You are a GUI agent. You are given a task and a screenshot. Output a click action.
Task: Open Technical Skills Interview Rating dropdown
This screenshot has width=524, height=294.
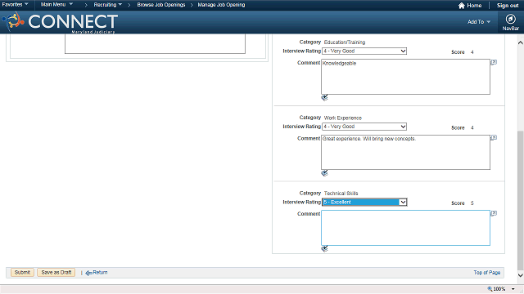(x=364, y=202)
